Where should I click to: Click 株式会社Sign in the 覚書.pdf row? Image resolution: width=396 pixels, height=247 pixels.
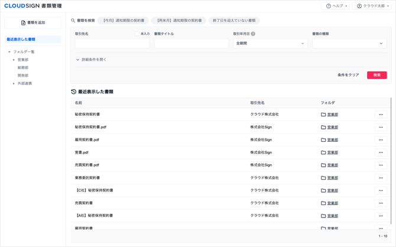pos(261,152)
